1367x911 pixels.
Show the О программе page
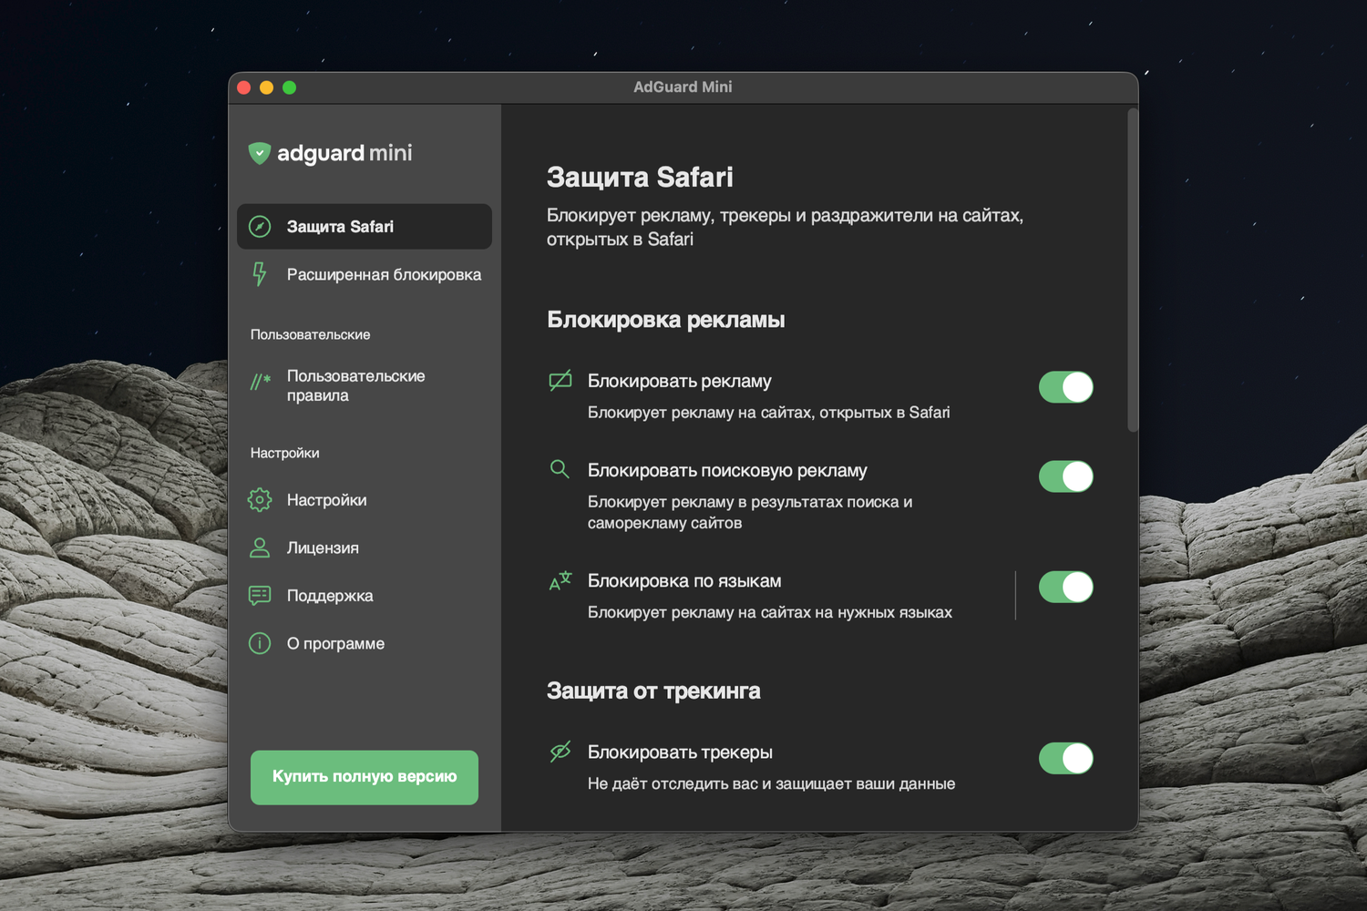365,643
